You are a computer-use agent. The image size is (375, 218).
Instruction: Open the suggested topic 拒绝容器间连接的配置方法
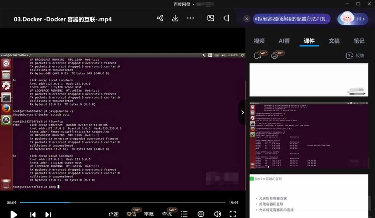pyautogui.click(x=292, y=19)
